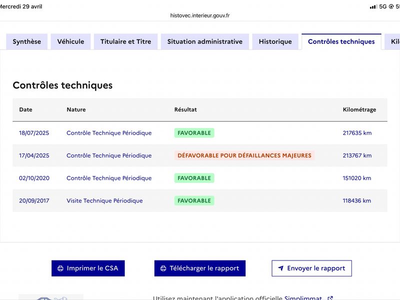Screen dimensions: 400x300
Task: Click the Imprimer le CSA button
Action: tap(88, 268)
